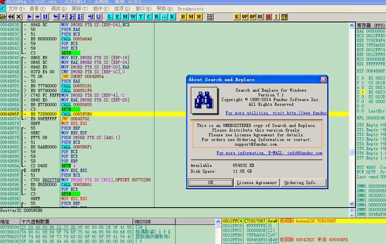Click the list-style options toolbar icon

coord(210,17)
